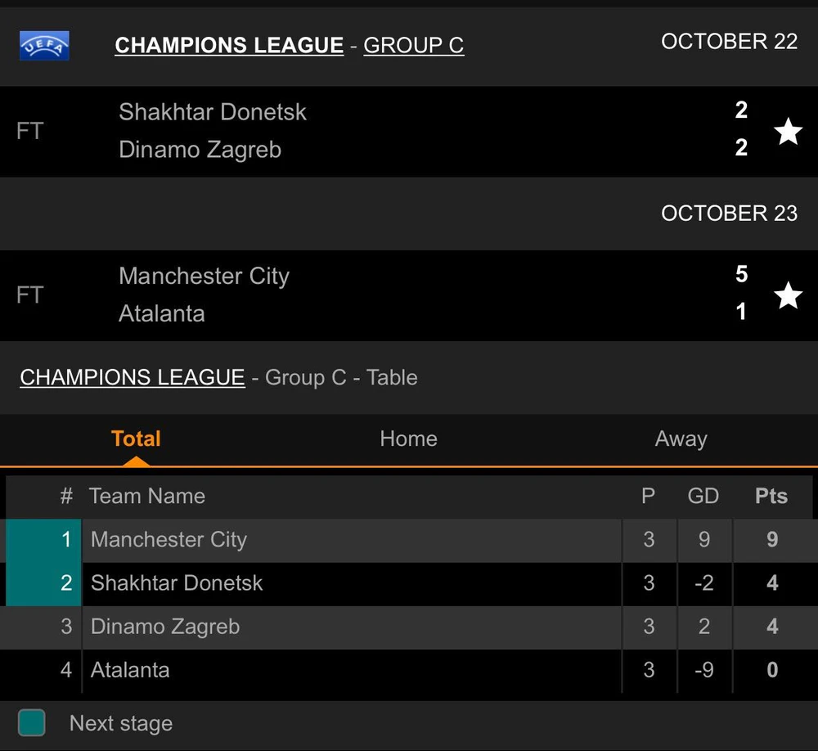This screenshot has width=818, height=751.
Task: Switch to the Home tab
Action: point(408,439)
